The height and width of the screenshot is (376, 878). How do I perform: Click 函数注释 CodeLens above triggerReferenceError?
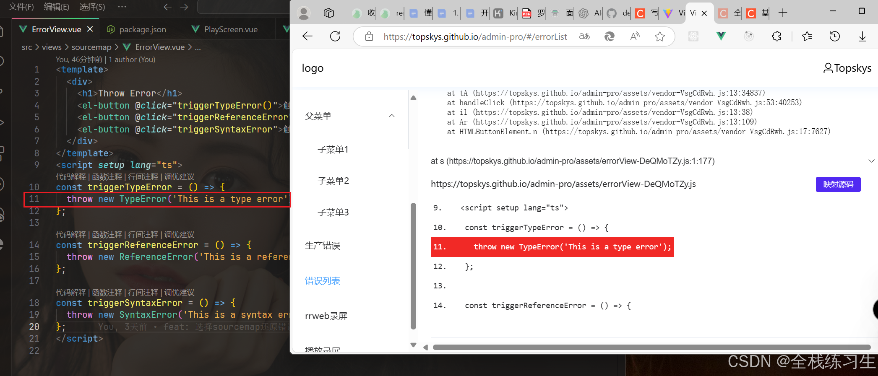107,235
